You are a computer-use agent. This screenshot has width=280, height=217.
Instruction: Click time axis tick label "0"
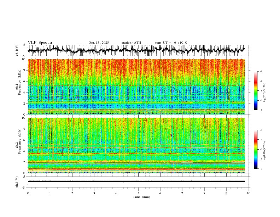pyautogui.click(x=28, y=193)
